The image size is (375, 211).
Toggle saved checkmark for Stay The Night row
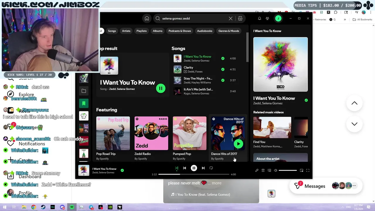click(223, 80)
